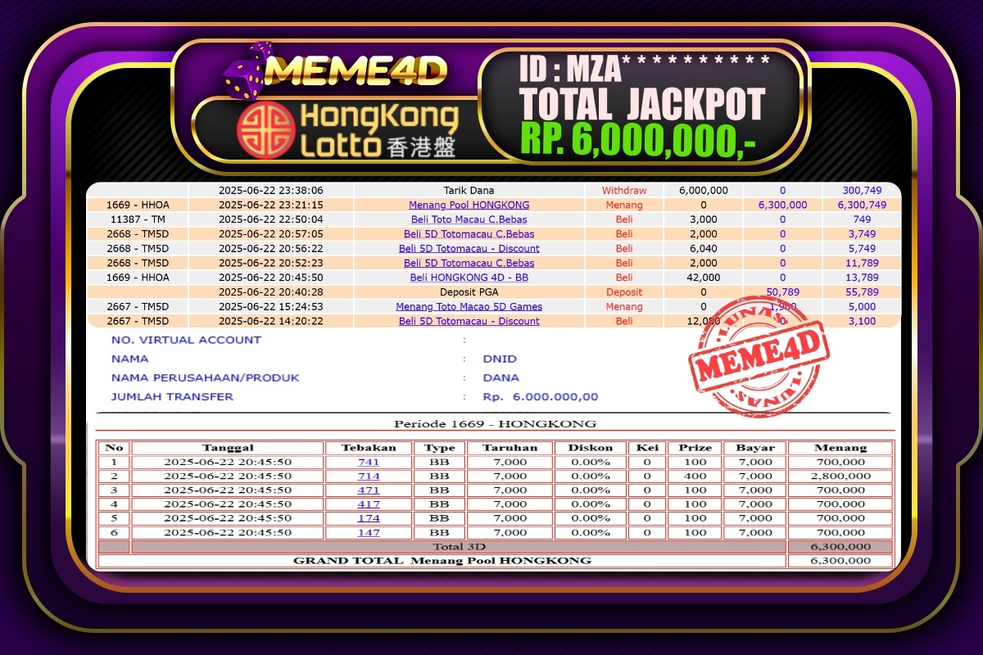Click the "50,789" credit amount
Image resolution: width=983 pixels, height=655 pixels.
[782, 292]
